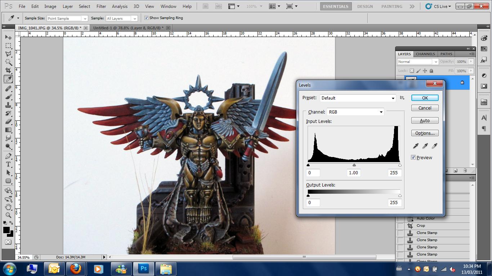This screenshot has width=492, height=276.
Task: Click the foreground color swatch
Action: coord(6,230)
